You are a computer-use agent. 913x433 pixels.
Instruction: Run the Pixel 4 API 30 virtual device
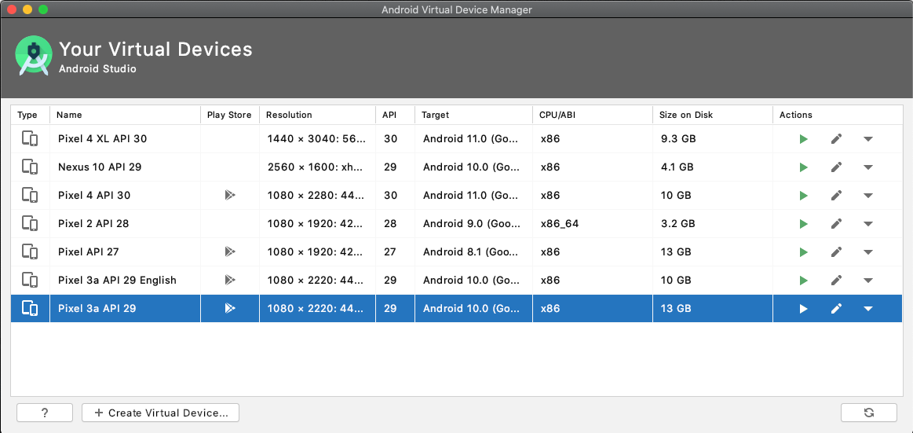coord(804,195)
